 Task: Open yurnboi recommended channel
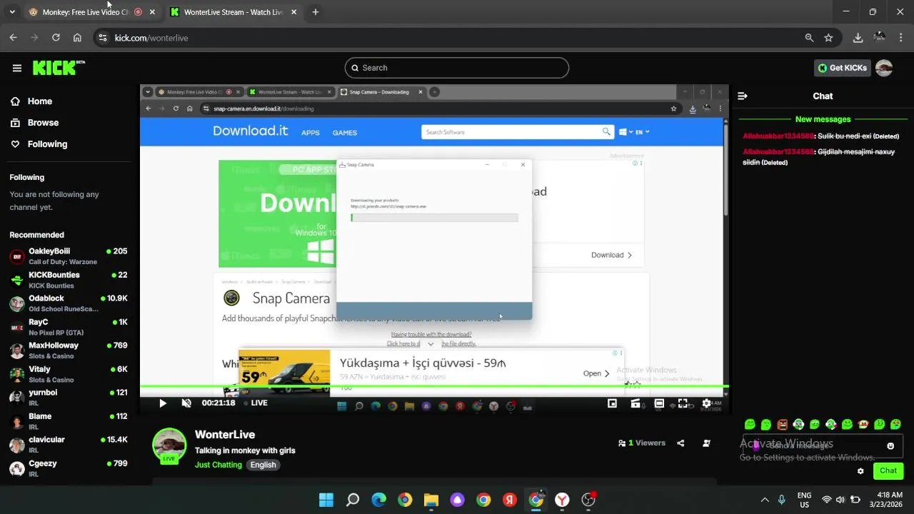point(69,398)
